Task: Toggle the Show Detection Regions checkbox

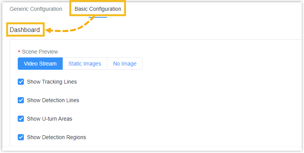Action: click(x=21, y=137)
